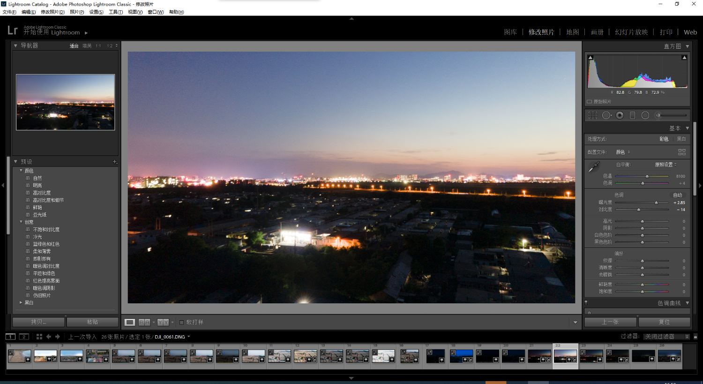Image resolution: width=703 pixels, height=384 pixels.
Task: Open the 关闭过滤器 filter dropdown
Action: point(666,337)
